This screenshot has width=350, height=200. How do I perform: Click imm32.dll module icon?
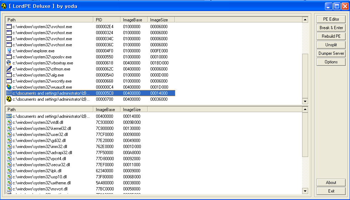click(x=9, y=147)
